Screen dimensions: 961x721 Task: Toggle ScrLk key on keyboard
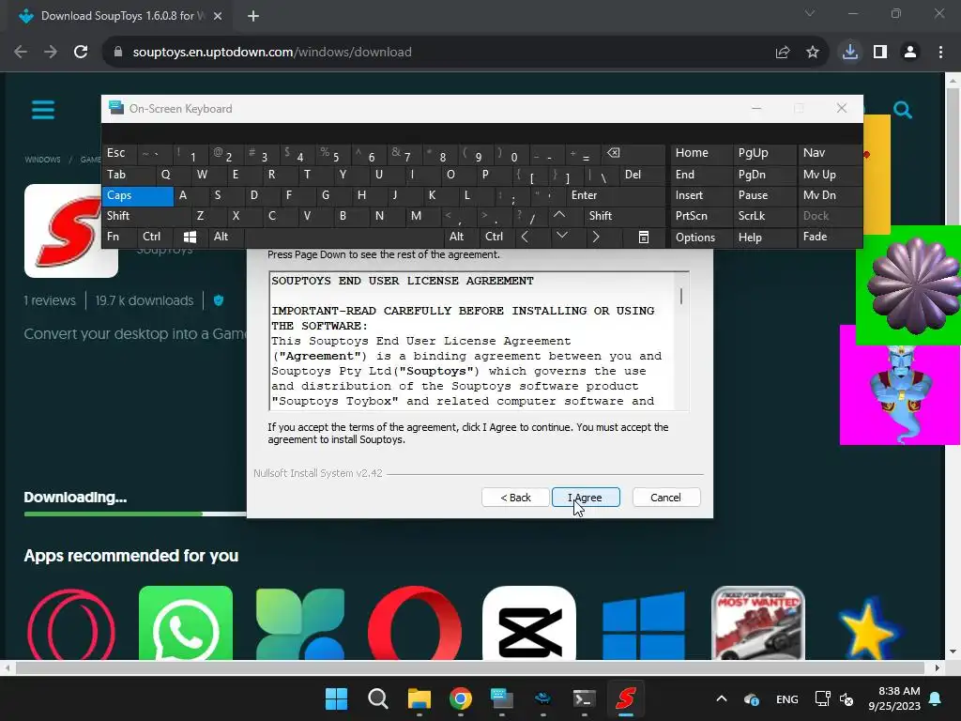(764, 216)
